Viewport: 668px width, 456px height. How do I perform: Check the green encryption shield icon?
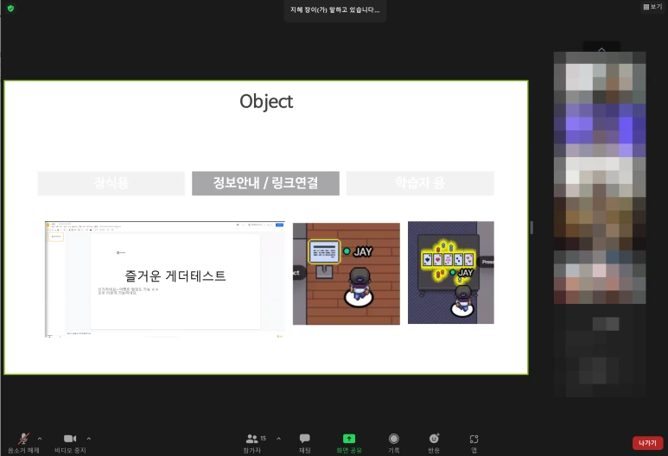[x=10, y=8]
